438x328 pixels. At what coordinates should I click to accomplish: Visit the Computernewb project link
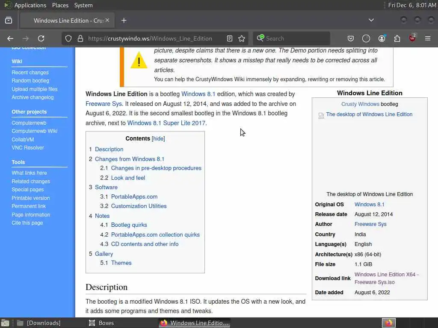(29, 123)
